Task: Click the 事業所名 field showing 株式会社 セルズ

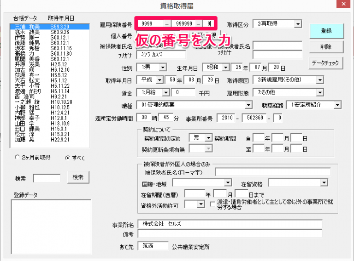Action: [230, 224]
